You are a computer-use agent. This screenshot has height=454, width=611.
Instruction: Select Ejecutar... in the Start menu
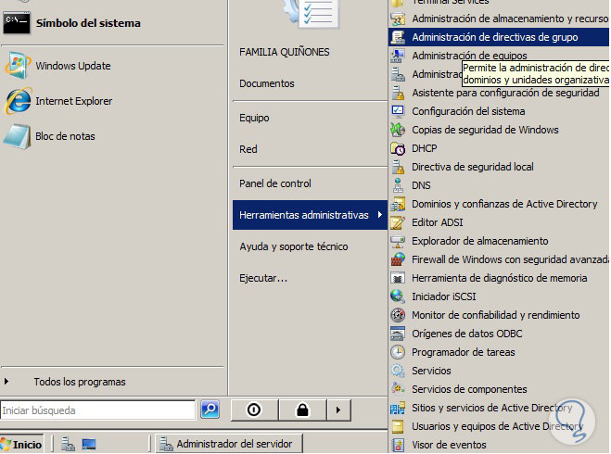click(x=263, y=278)
